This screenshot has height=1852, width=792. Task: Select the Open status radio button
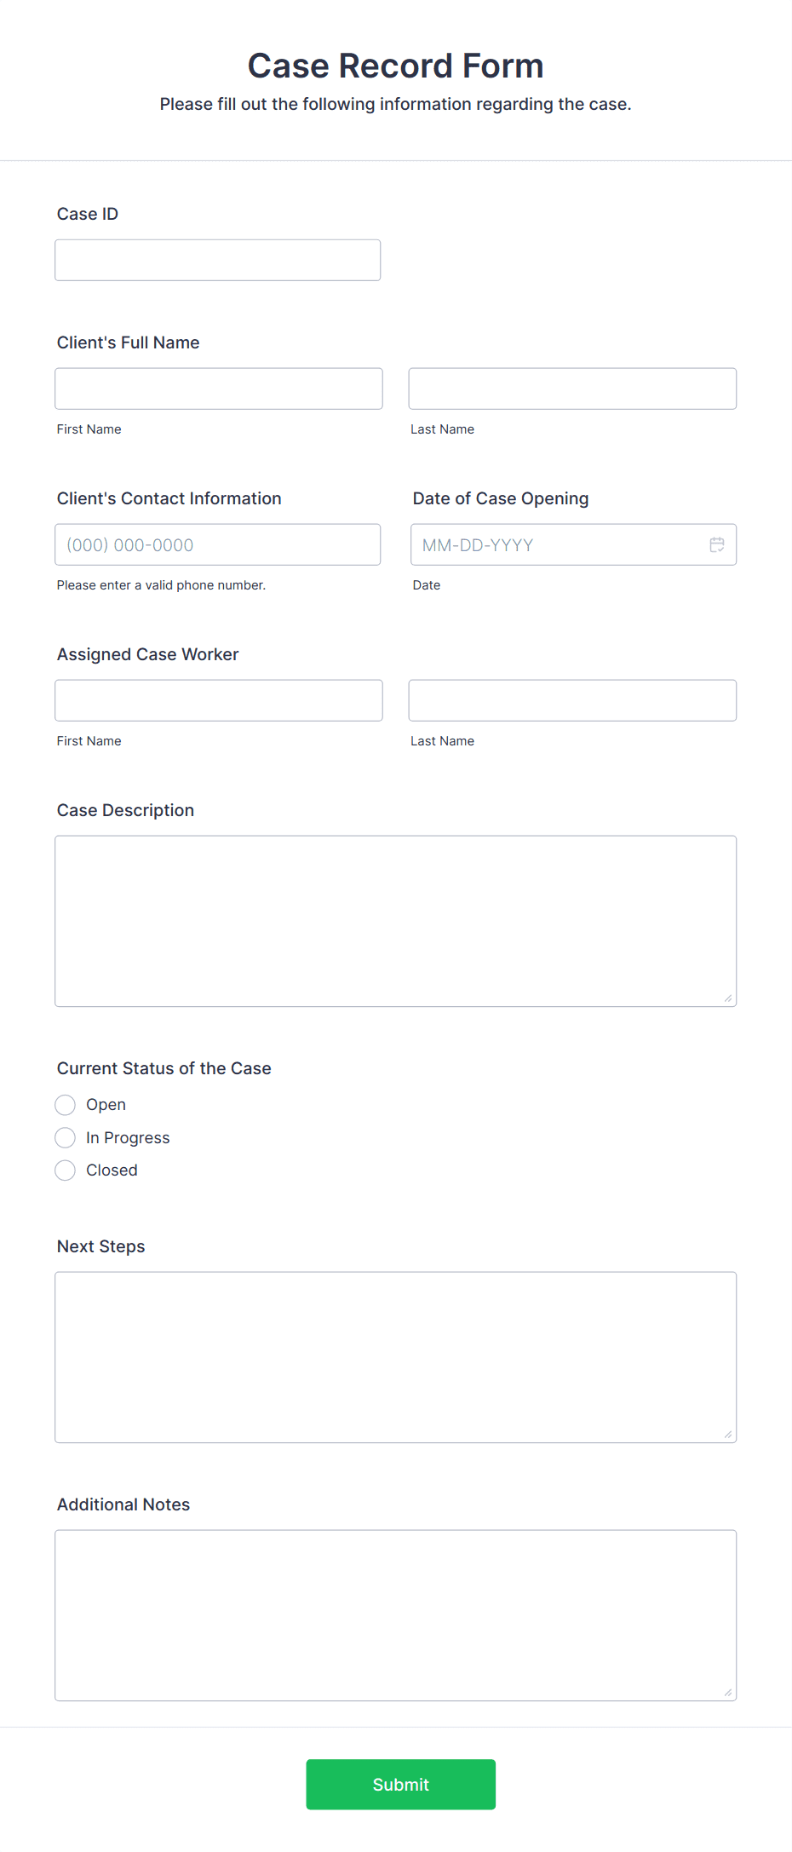[66, 1104]
